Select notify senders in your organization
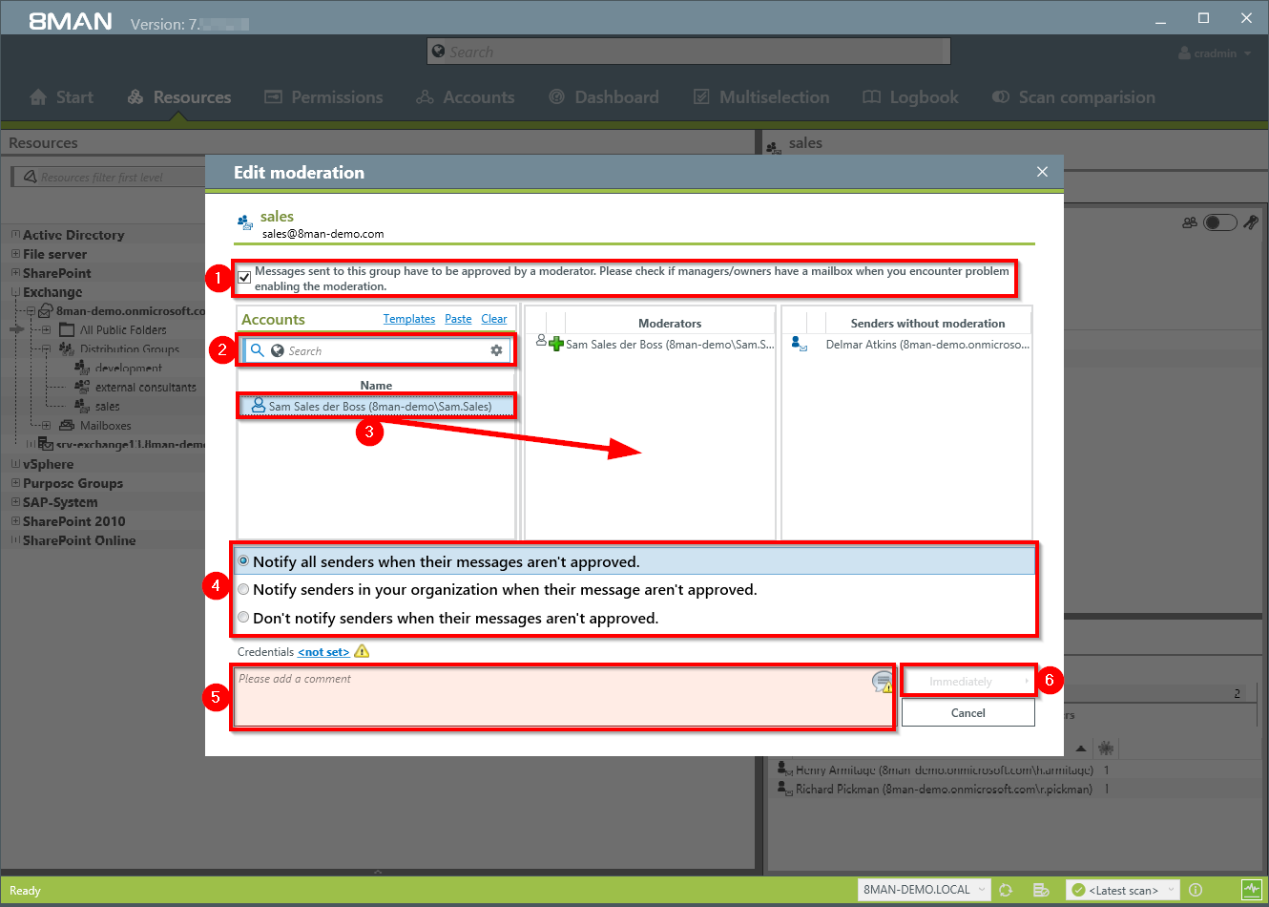The width and height of the screenshot is (1269, 907). click(244, 590)
